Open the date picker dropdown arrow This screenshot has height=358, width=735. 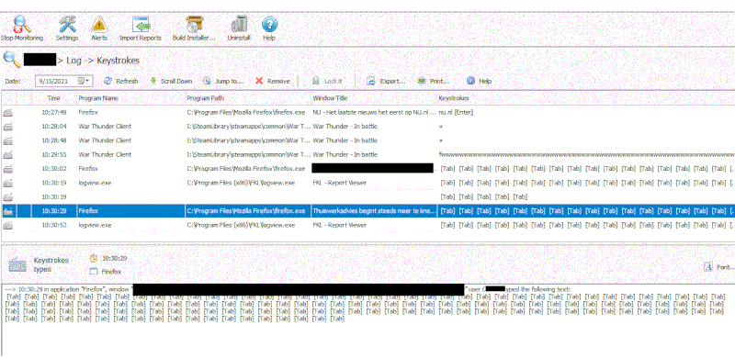pyautogui.click(x=87, y=81)
